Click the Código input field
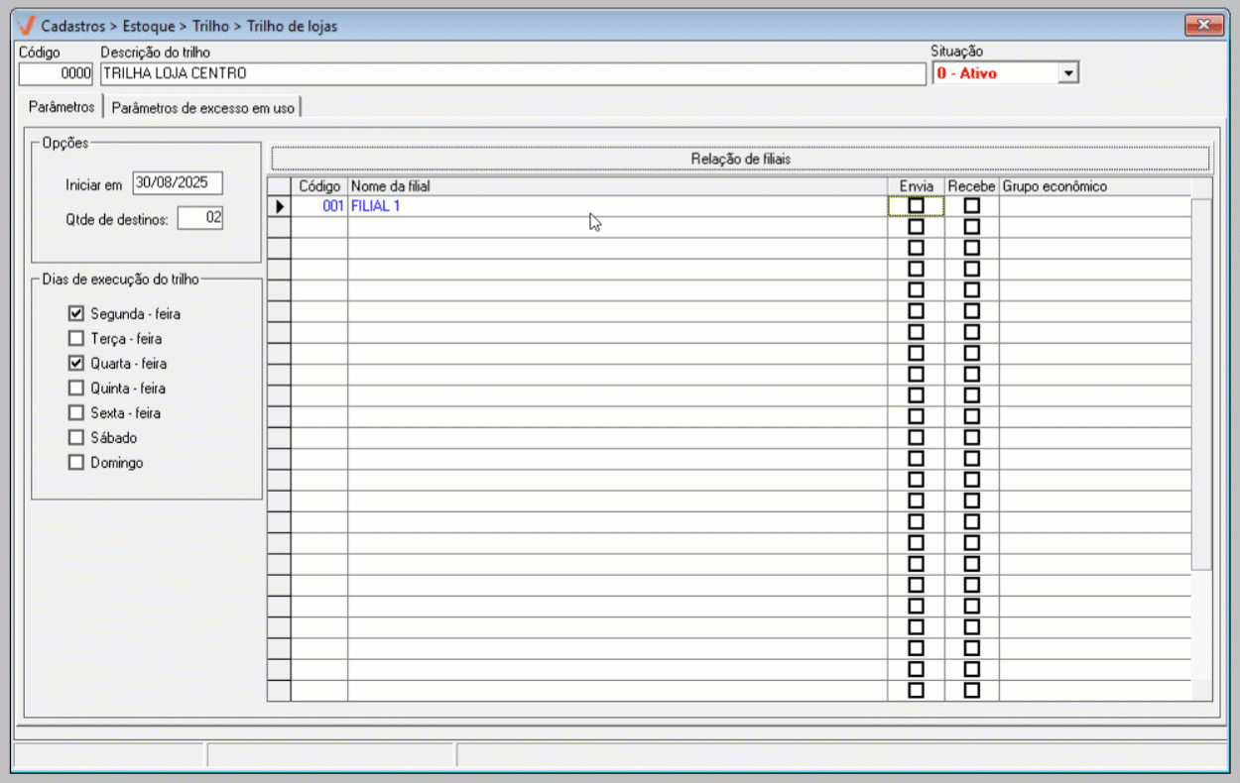Viewport: 1240px width, 783px height. coord(56,73)
